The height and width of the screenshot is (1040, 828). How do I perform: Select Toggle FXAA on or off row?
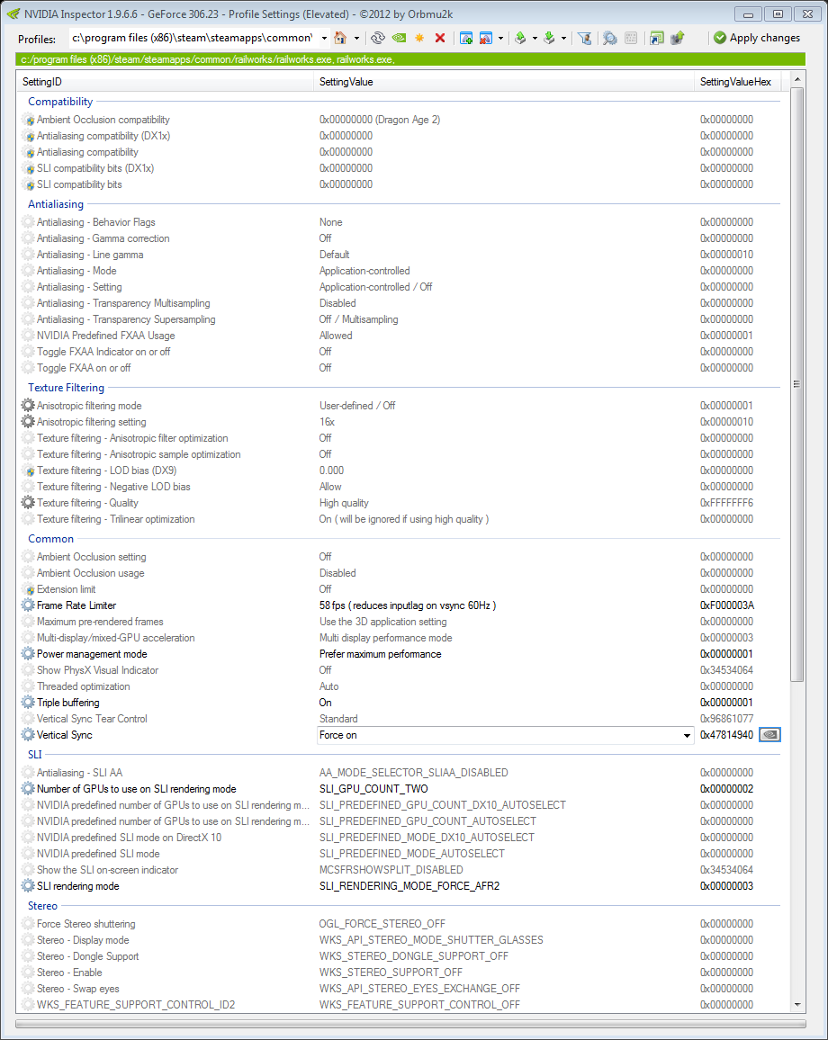[400, 367]
